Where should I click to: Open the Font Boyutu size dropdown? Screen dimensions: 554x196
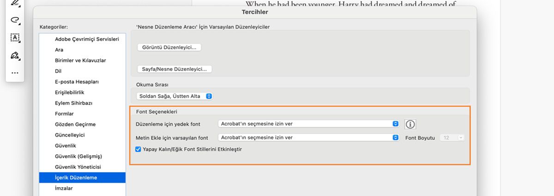point(452,137)
